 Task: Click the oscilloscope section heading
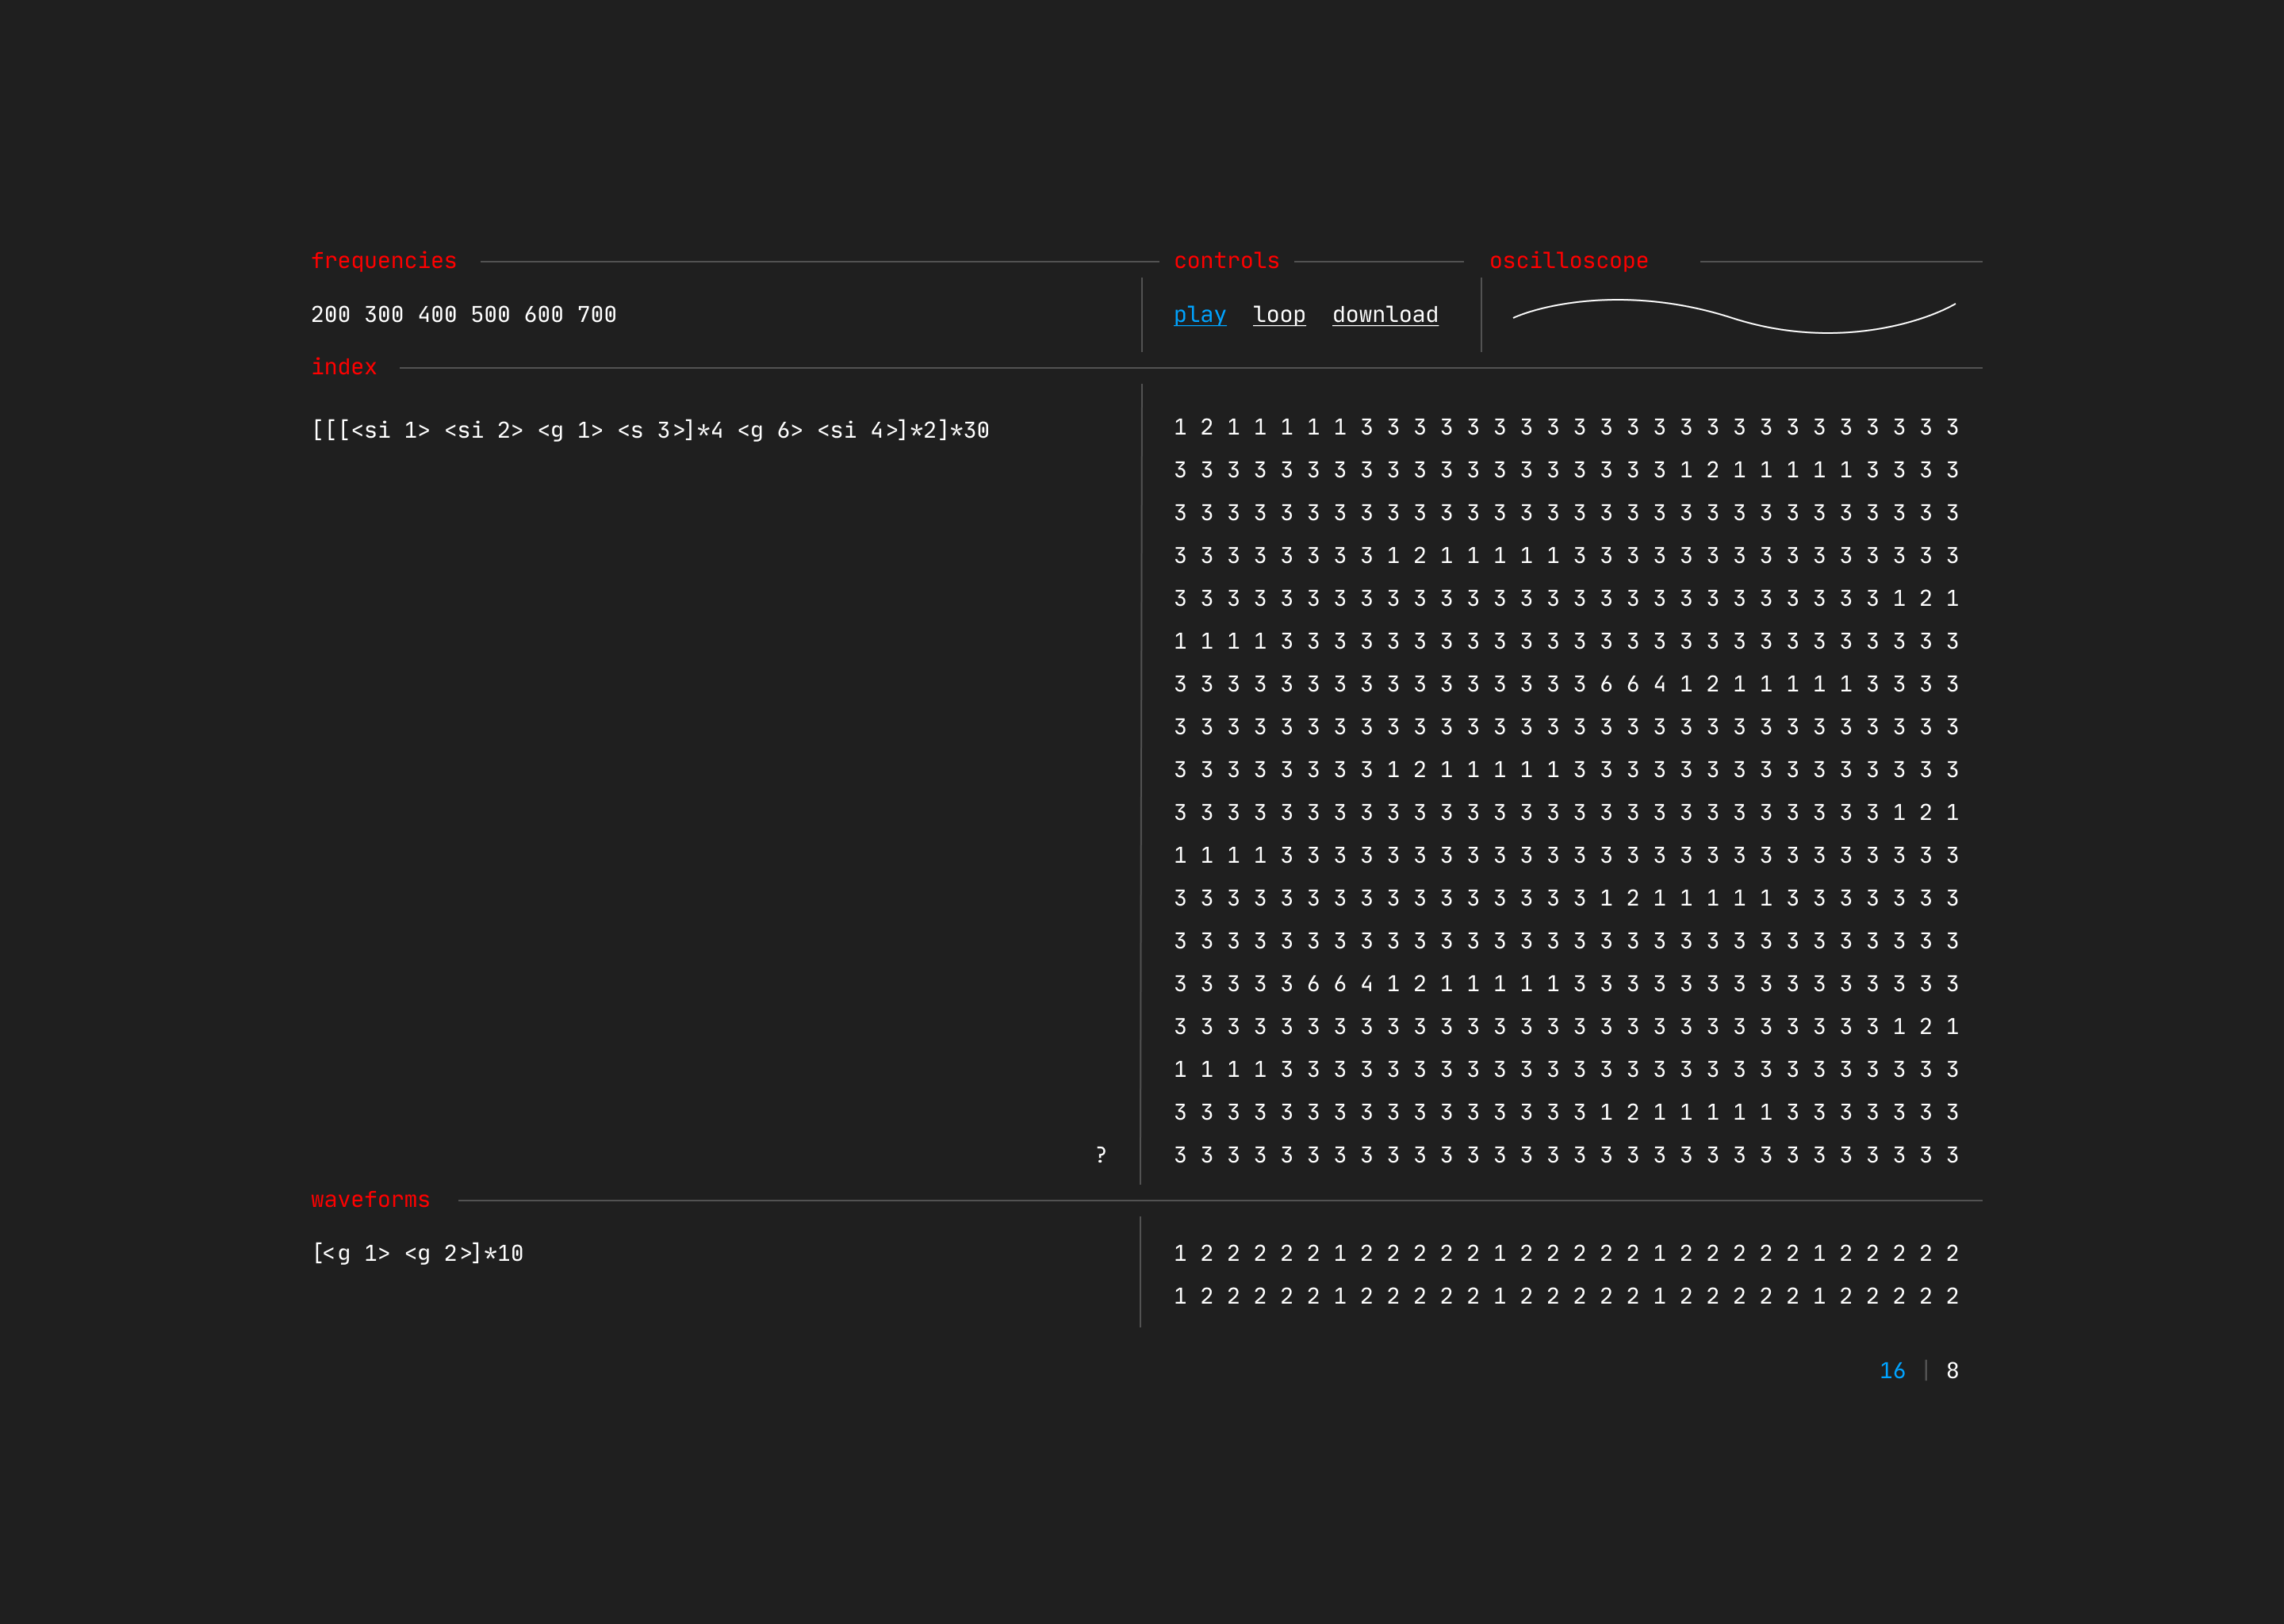[x=1568, y=261]
